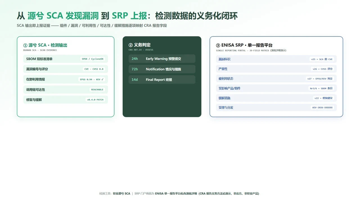Select the 'v22 = 修复建议' badge
Screen dimensions: 360x202
tap(323, 98)
